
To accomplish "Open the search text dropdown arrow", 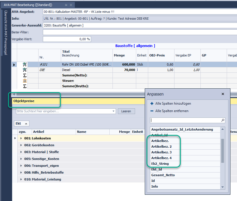I will click(113, 111).
